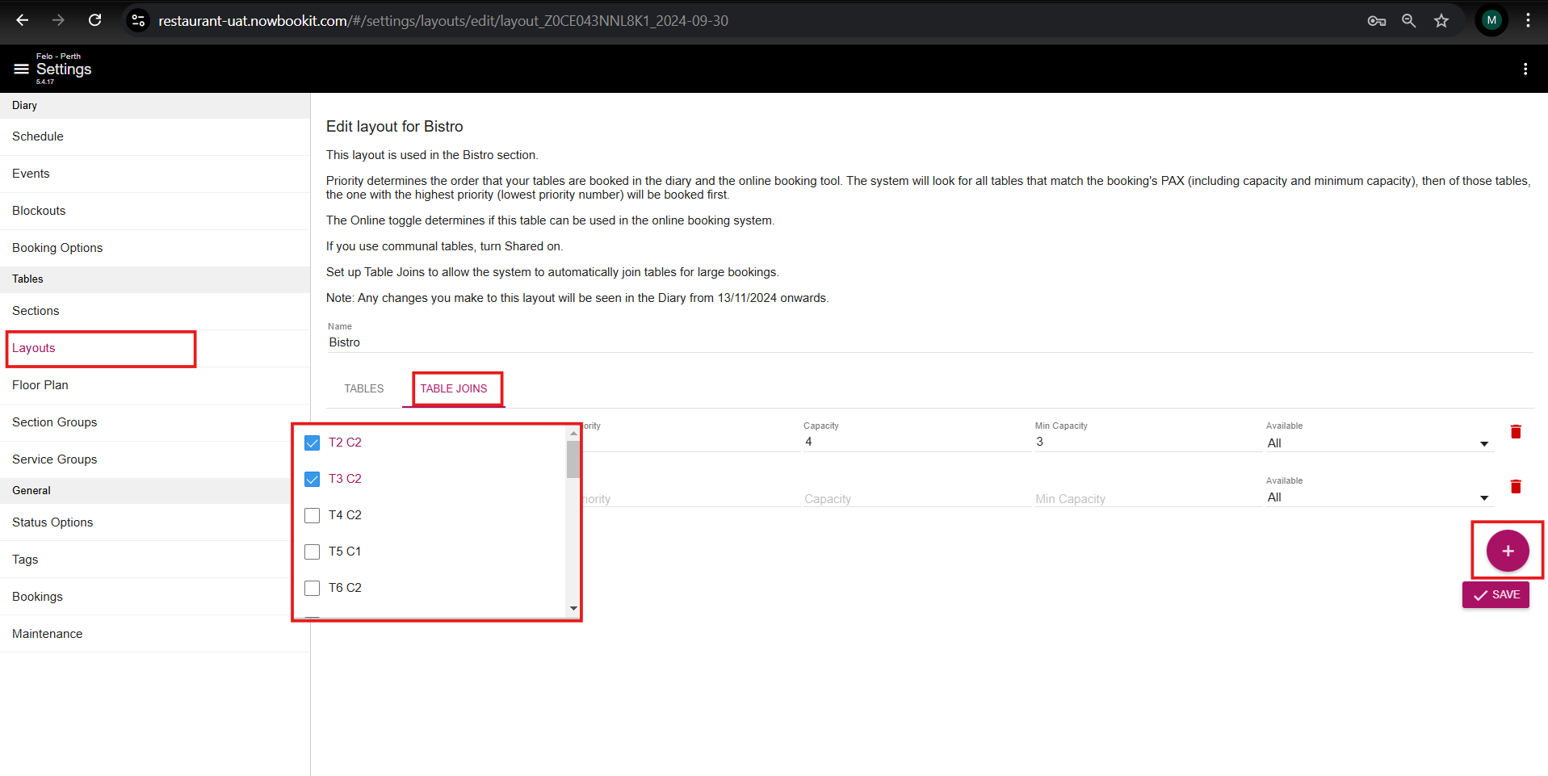Open the browser profile avatar M
This screenshot has height=776, width=1548.
tap(1491, 20)
